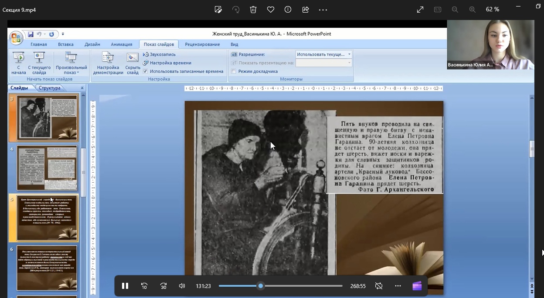Enter full screen with the expand arrows
Image resolution: width=544 pixels, height=298 pixels.
(x=420, y=10)
